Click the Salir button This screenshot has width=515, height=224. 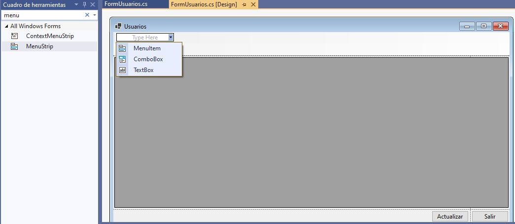[x=490, y=217]
